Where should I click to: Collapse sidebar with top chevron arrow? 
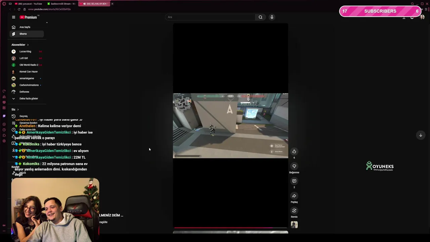coord(47,23)
